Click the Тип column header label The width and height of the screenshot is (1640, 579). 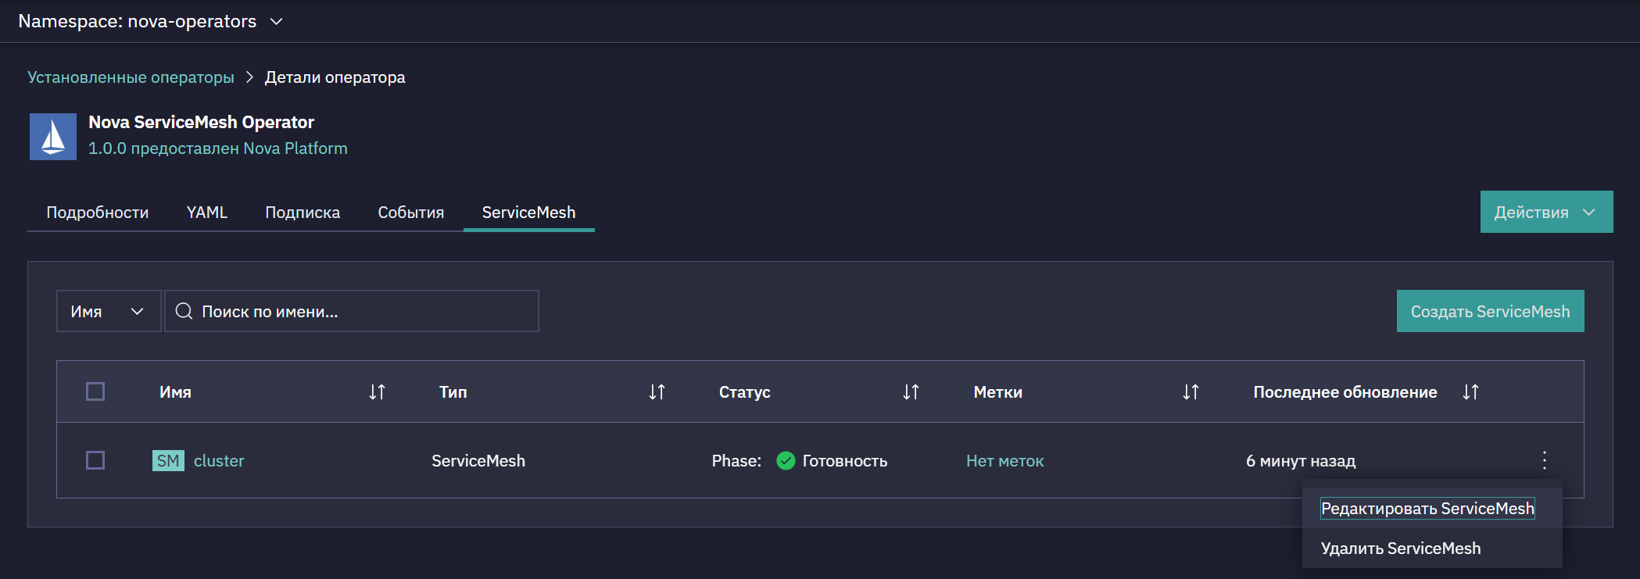tap(453, 392)
